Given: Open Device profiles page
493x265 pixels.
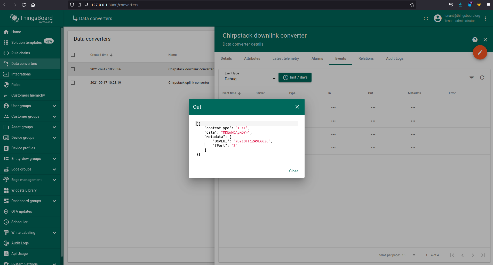Looking at the screenshot, I should click(30, 148).
